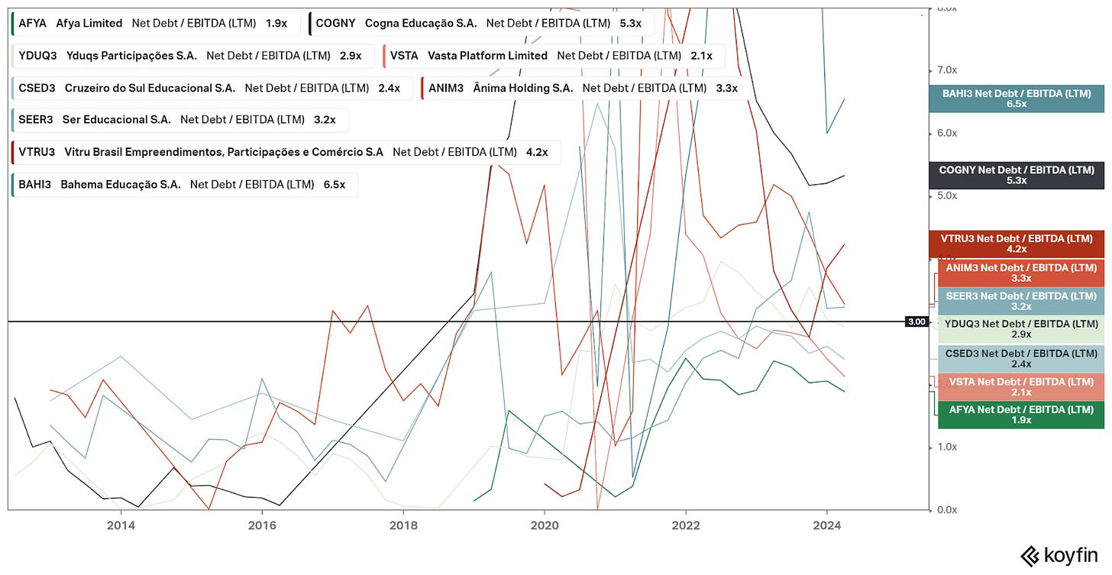Click the 2018 x-axis label

click(403, 525)
